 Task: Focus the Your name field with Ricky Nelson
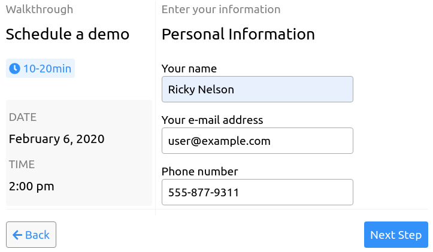[x=258, y=89]
